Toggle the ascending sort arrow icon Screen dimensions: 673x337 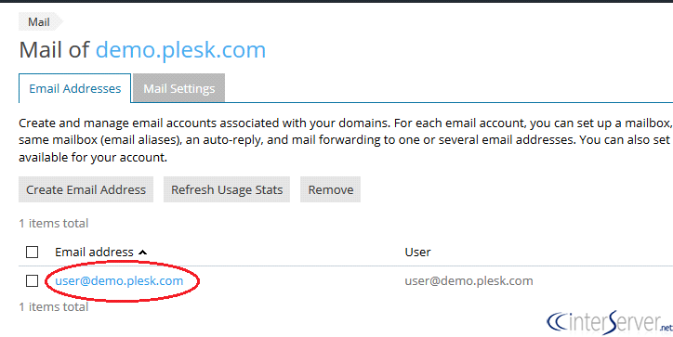[x=142, y=253]
